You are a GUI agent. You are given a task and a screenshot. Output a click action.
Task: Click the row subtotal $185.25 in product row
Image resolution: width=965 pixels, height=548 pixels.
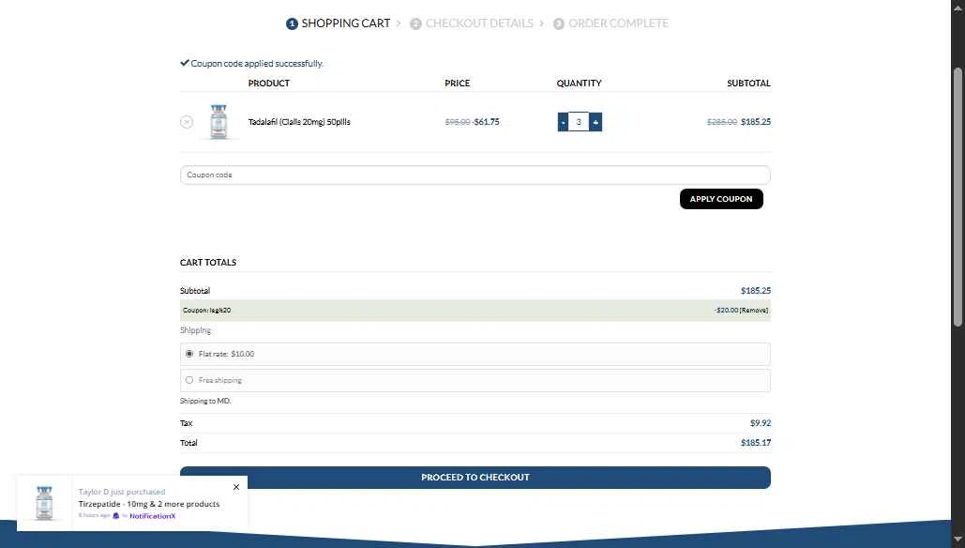(x=756, y=122)
